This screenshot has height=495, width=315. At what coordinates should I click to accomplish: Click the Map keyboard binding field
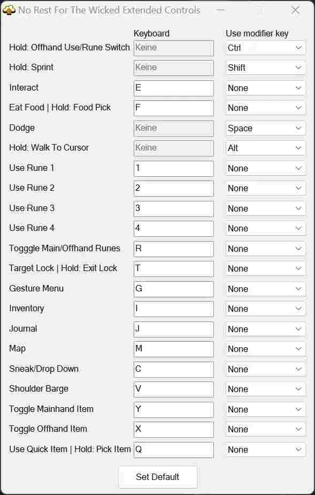[174, 349]
